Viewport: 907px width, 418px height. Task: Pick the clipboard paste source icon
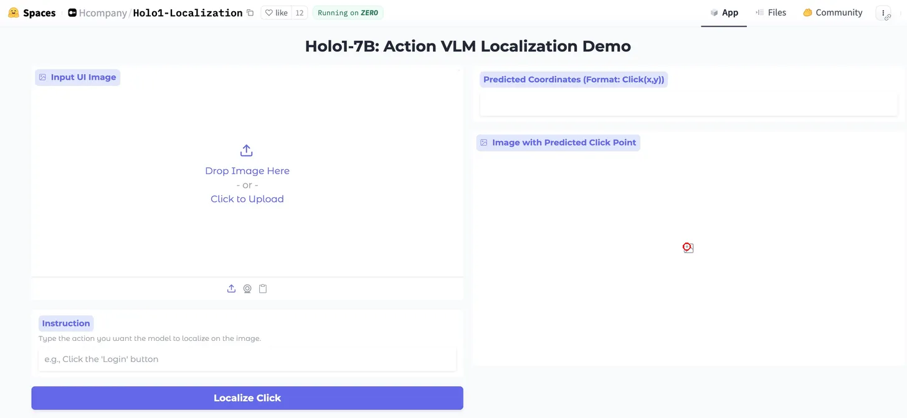point(263,289)
